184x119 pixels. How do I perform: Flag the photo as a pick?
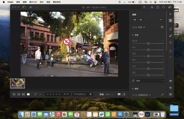click(65, 94)
